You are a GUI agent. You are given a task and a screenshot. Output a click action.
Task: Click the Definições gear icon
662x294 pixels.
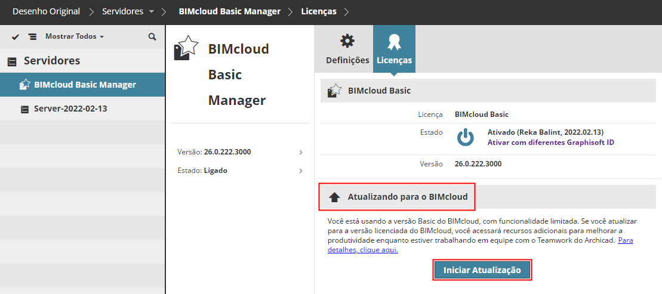click(x=347, y=41)
